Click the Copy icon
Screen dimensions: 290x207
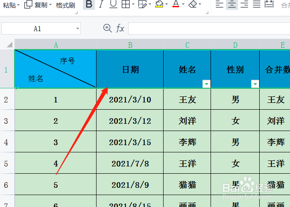click(x=28, y=4)
